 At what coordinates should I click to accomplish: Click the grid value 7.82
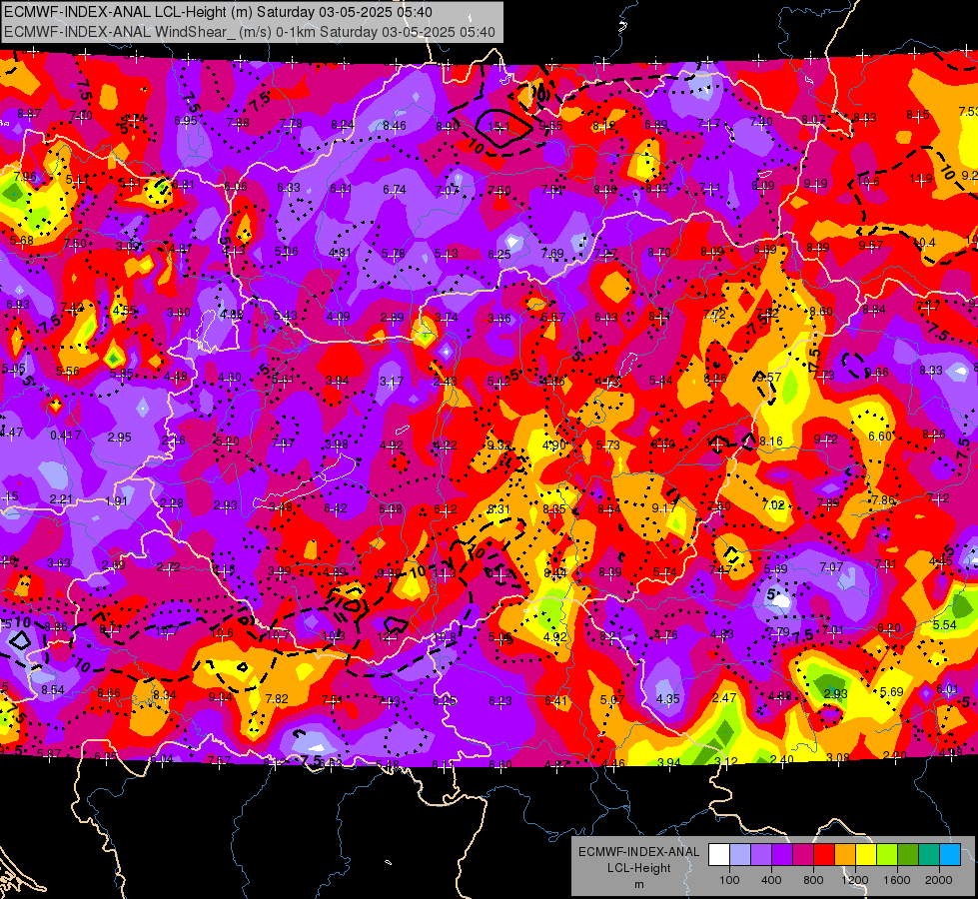pyautogui.click(x=277, y=699)
